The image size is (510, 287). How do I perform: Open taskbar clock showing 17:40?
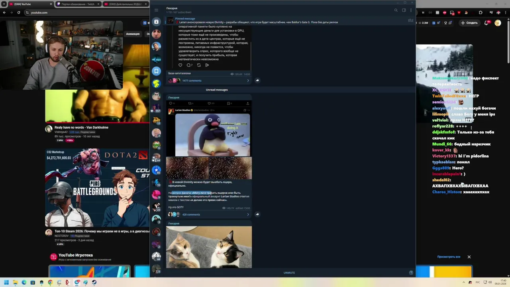click(x=500, y=282)
